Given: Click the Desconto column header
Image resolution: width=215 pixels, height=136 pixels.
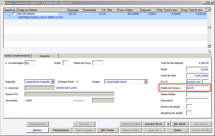Looking at the screenshot, I should coord(148,10).
